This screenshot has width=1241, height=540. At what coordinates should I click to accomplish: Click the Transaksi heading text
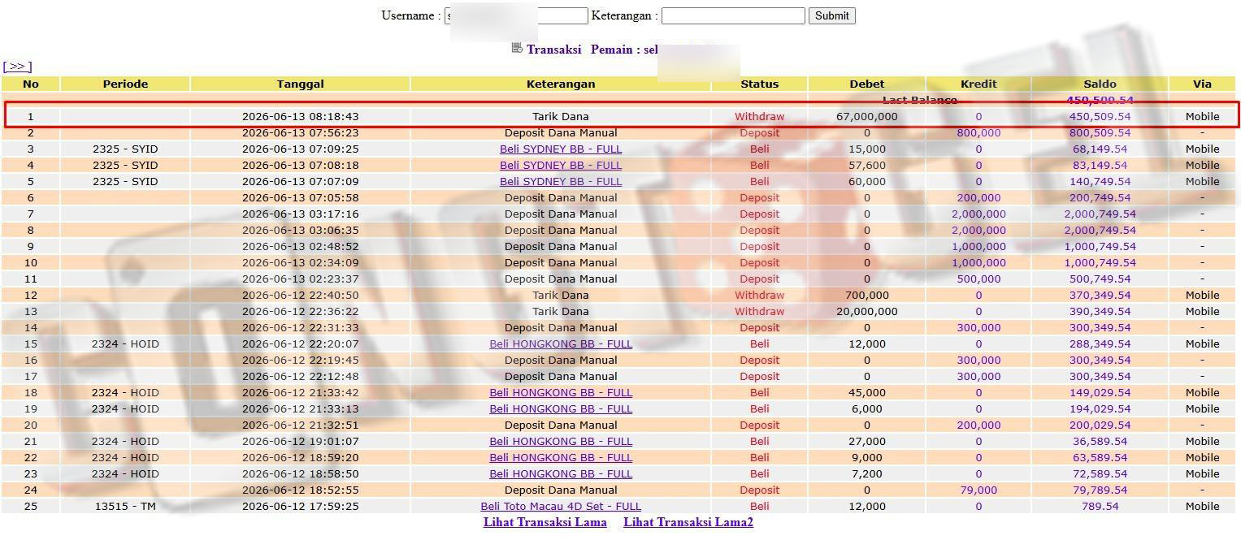click(x=553, y=50)
